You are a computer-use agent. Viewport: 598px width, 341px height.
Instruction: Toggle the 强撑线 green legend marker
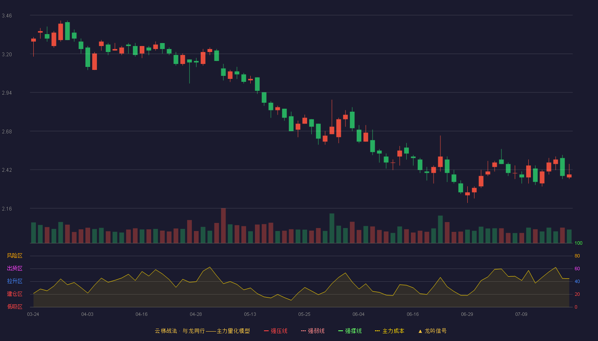[x=340, y=331]
